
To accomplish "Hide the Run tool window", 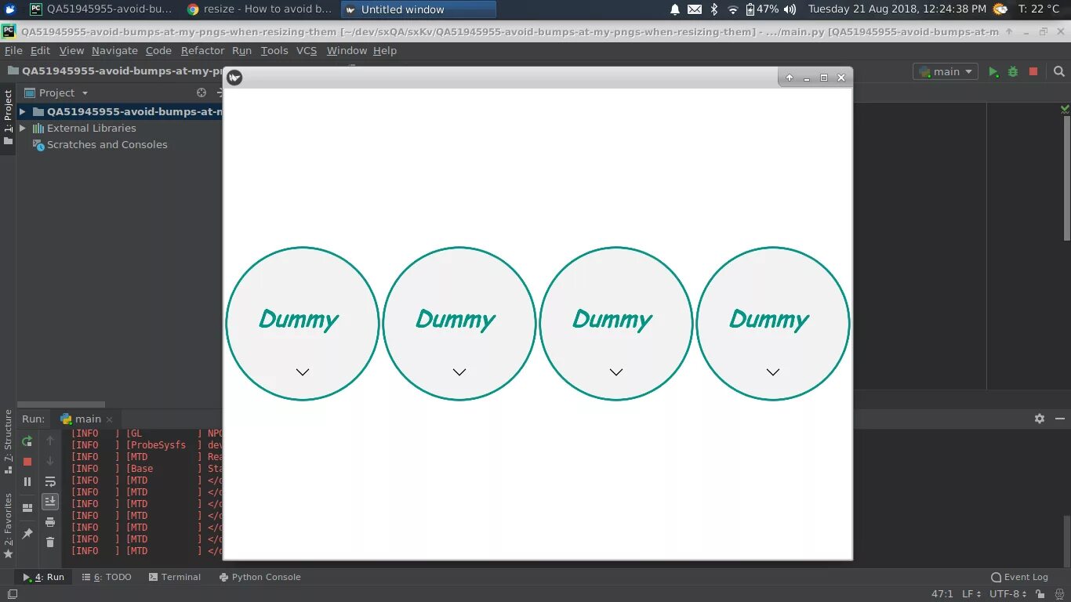I will click(x=1060, y=419).
